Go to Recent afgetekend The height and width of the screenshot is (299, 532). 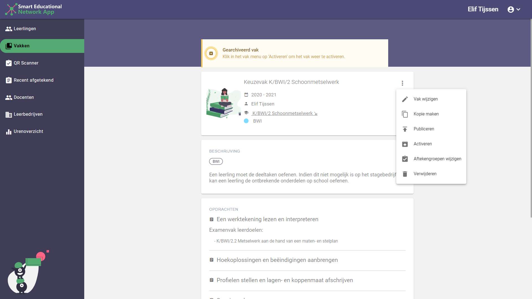[x=42, y=80]
